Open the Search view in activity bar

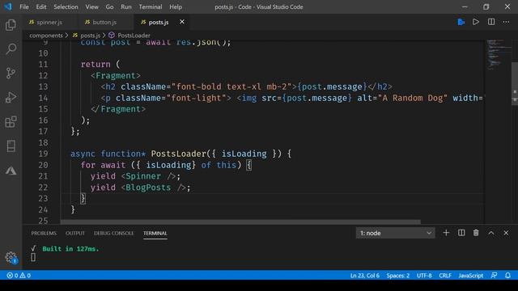click(x=11, y=48)
